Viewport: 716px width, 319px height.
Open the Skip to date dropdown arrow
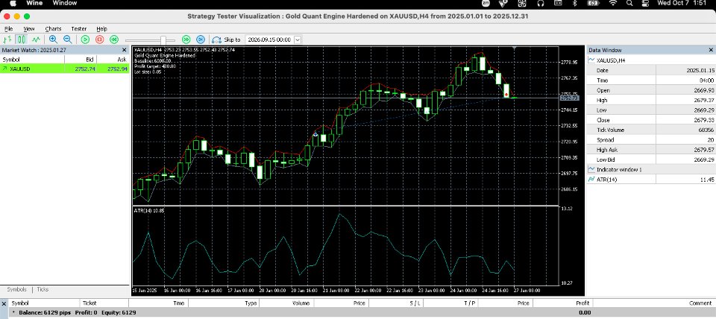298,40
